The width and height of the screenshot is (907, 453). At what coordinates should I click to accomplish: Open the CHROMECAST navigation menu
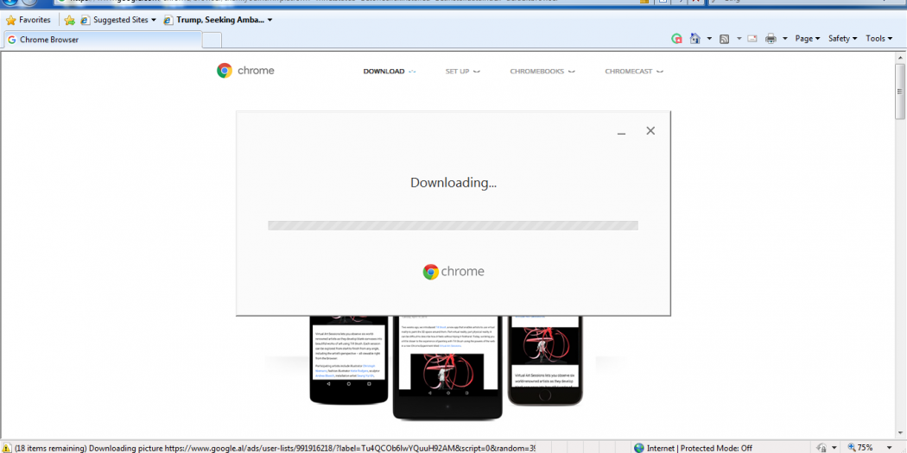pyautogui.click(x=633, y=72)
